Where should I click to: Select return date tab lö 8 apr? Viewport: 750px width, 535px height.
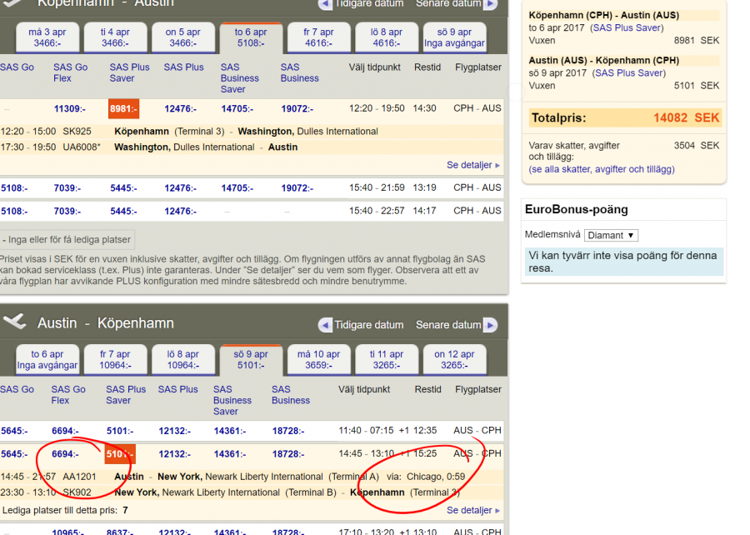183,359
